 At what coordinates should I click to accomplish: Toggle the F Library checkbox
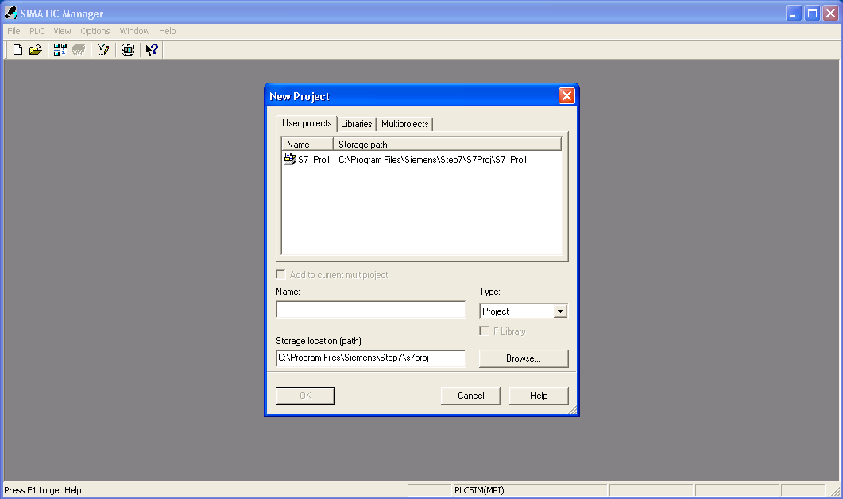tap(485, 331)
